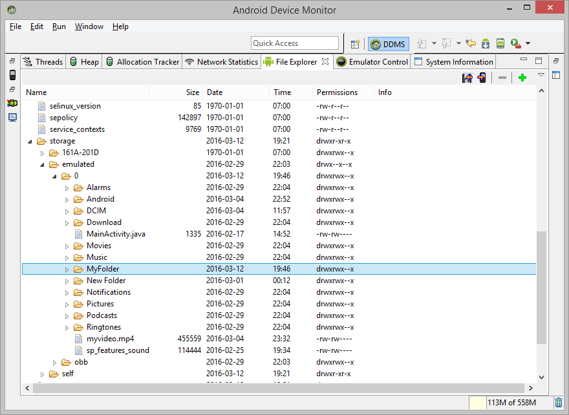Click the green New Folder plus icon
The image size is (569, 415).
click(522, 78)
